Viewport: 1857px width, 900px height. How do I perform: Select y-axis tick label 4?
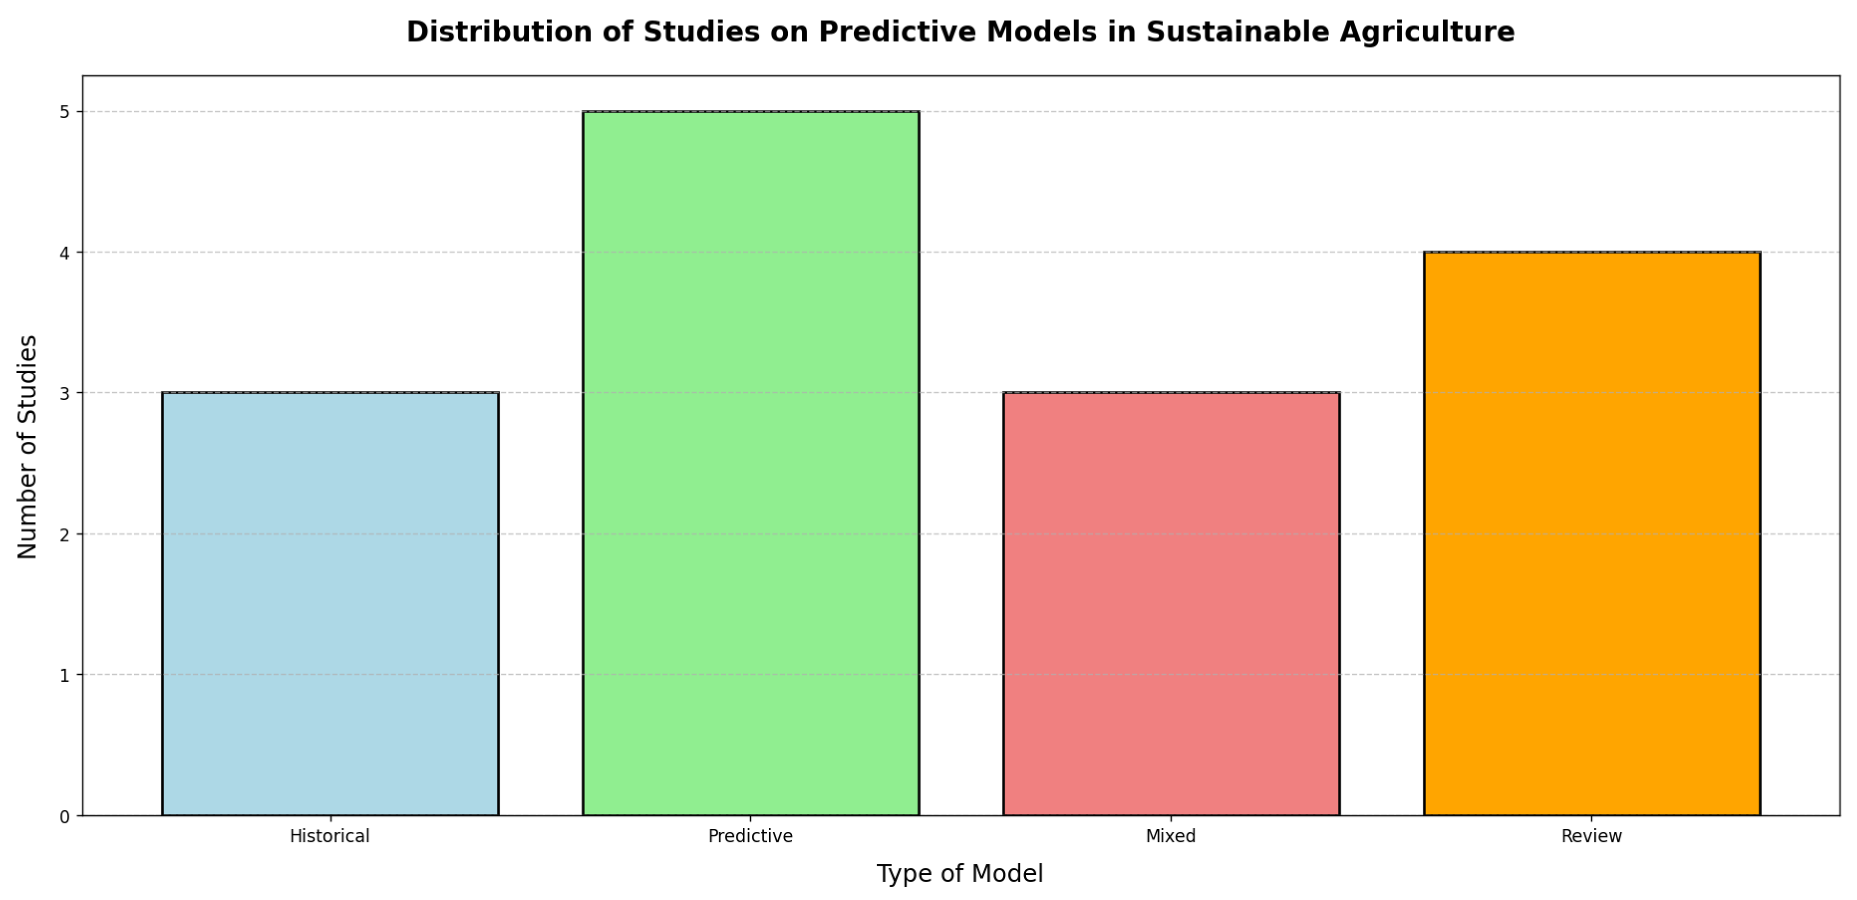tap(65, 253)
